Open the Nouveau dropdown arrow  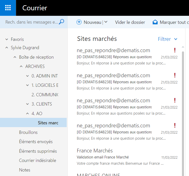tap(106, 22)
